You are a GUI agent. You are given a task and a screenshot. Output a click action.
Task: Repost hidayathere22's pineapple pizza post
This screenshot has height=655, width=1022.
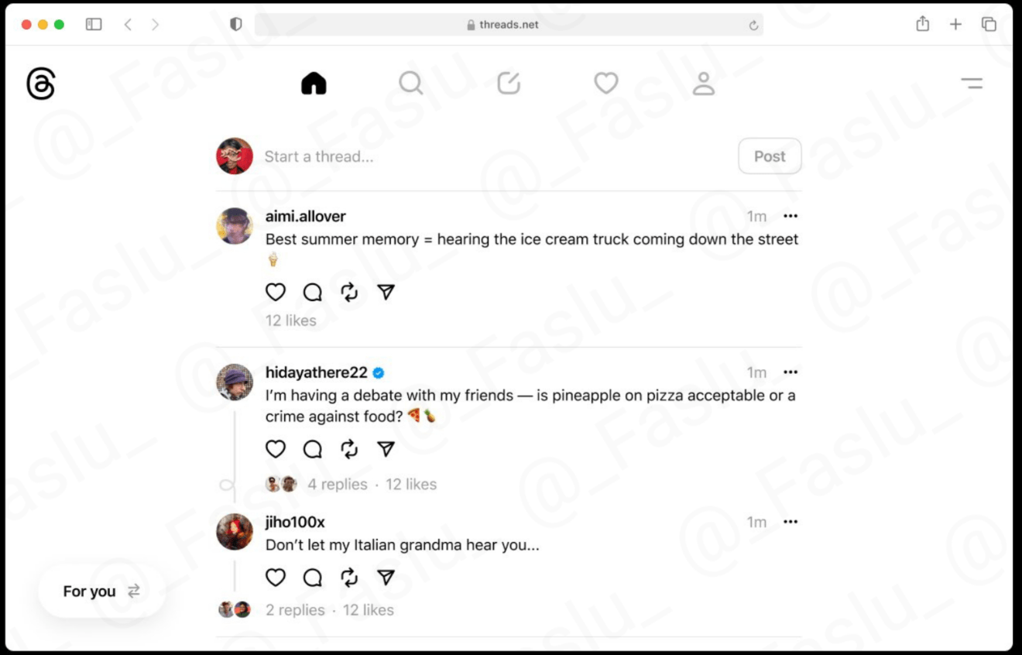(x=349, y=449)
